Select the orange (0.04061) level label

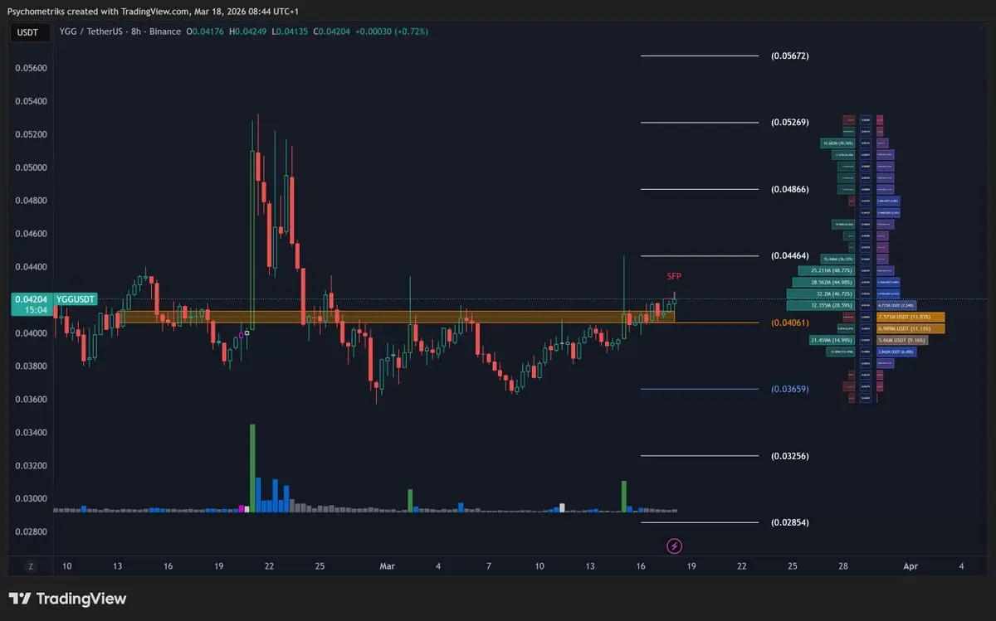tap(789, 323)
